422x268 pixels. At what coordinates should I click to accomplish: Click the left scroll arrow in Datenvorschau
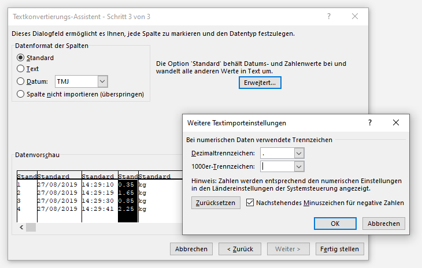21,228
